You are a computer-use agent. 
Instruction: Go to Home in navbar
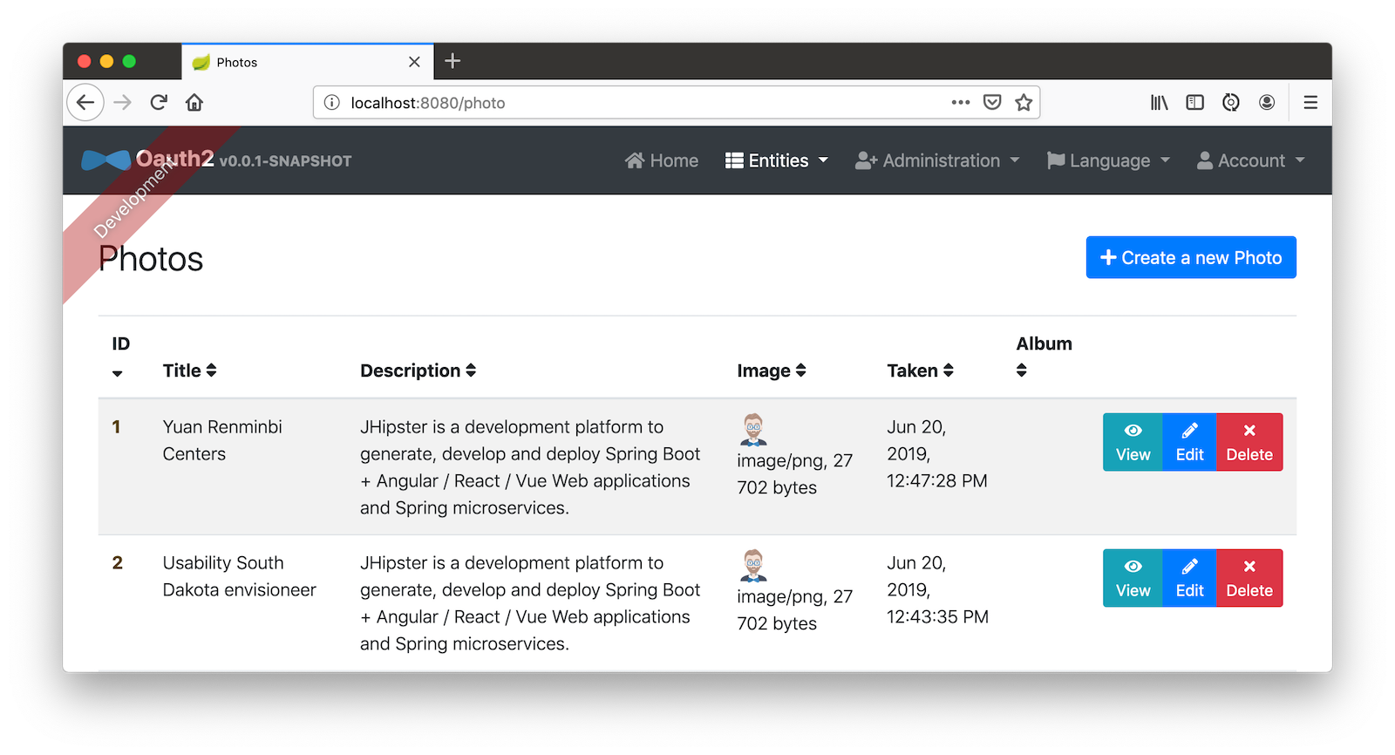(x=662, y=160)
